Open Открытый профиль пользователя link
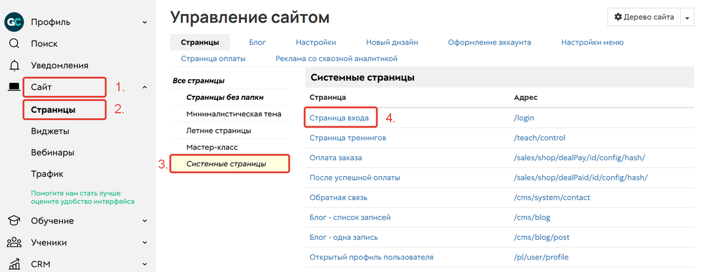This screenshot has width=705, height=272. pos(372,257)
